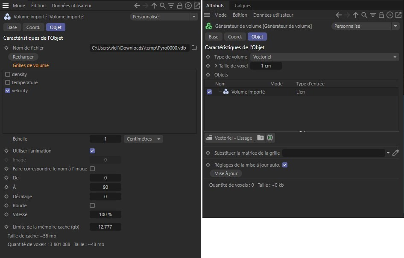Open the Édition menu in the left panel

(x=38, y=6)
